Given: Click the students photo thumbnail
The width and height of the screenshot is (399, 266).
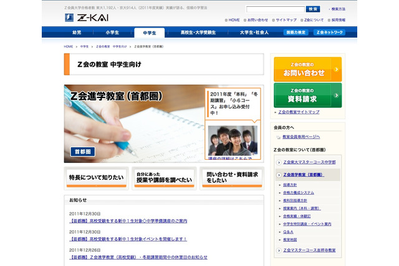Looking at the screenshot, I should pyautogui.click(x=233, y=140).
